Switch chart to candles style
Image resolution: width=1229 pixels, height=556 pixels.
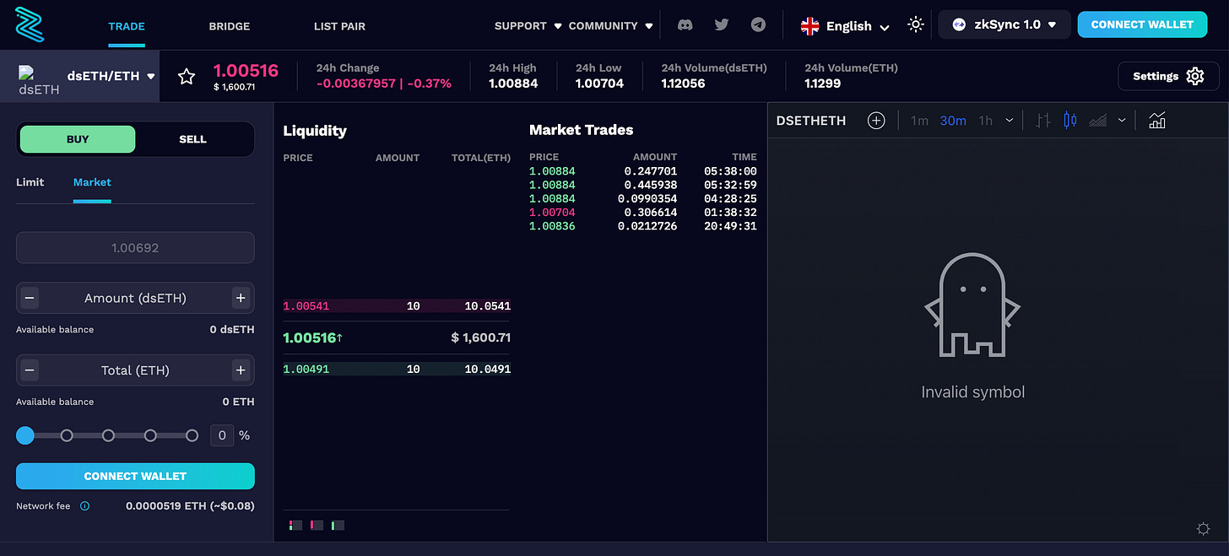(1070, 121)
